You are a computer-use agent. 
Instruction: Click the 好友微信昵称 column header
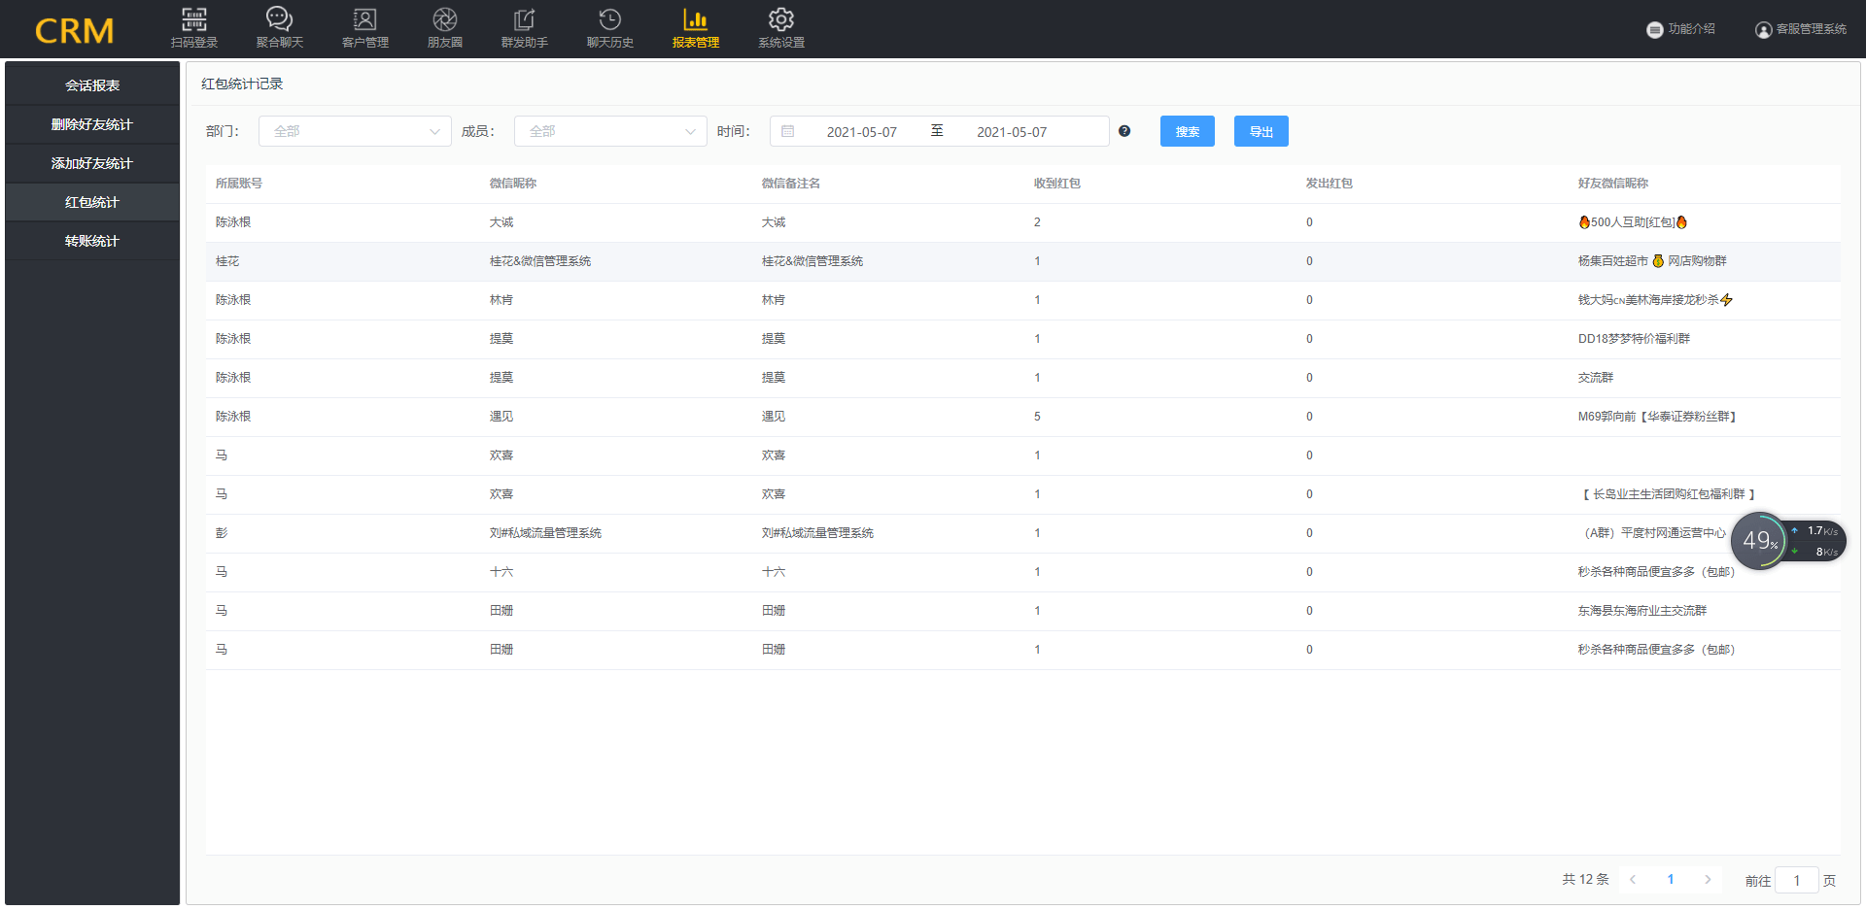[1613, 184]
